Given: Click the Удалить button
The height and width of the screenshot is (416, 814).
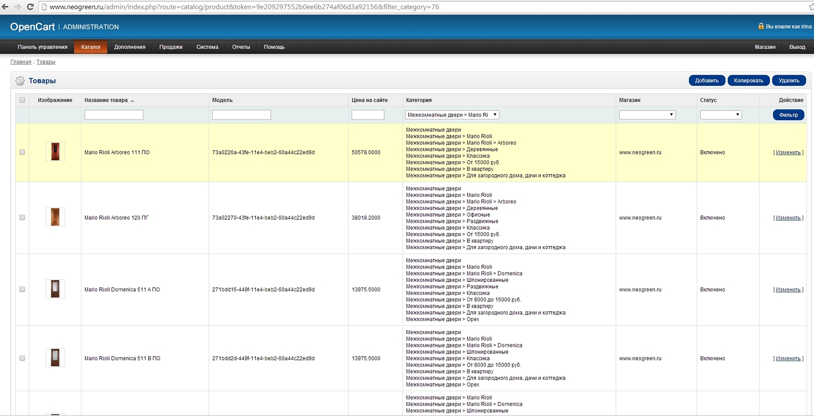Looking at the screenshot, I should pos(789,80).
